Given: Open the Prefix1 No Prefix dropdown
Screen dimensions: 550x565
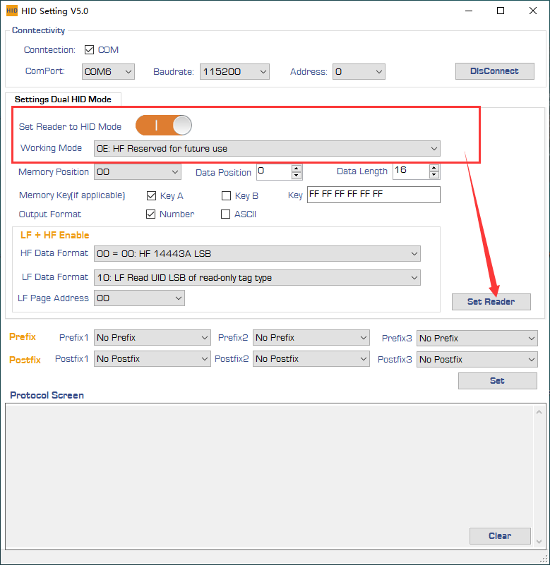Looking at the screenshot, I should [153, 338].
